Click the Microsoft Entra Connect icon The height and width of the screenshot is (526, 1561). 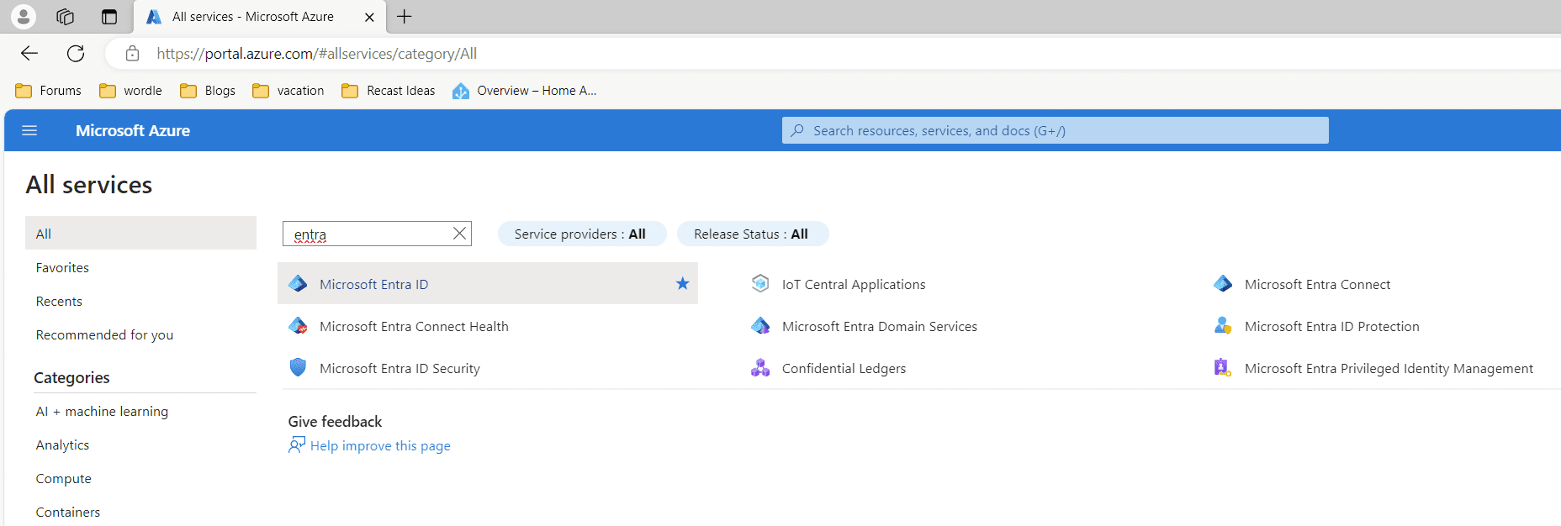point(1223,284)
